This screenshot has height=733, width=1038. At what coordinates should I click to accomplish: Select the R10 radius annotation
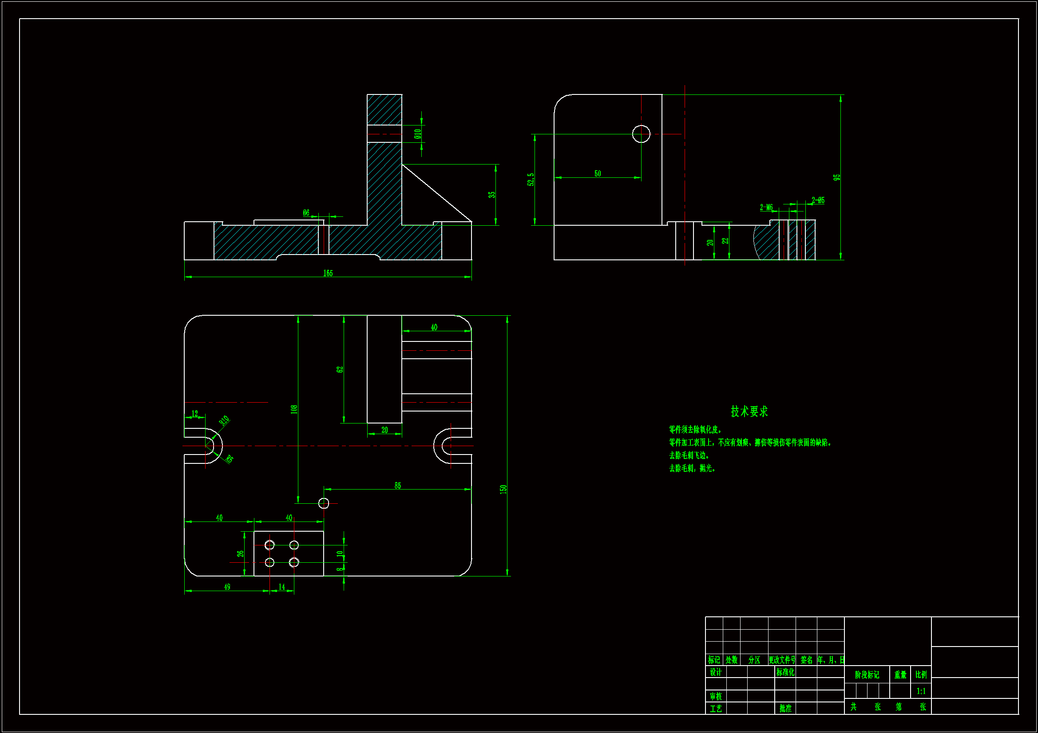224,420
